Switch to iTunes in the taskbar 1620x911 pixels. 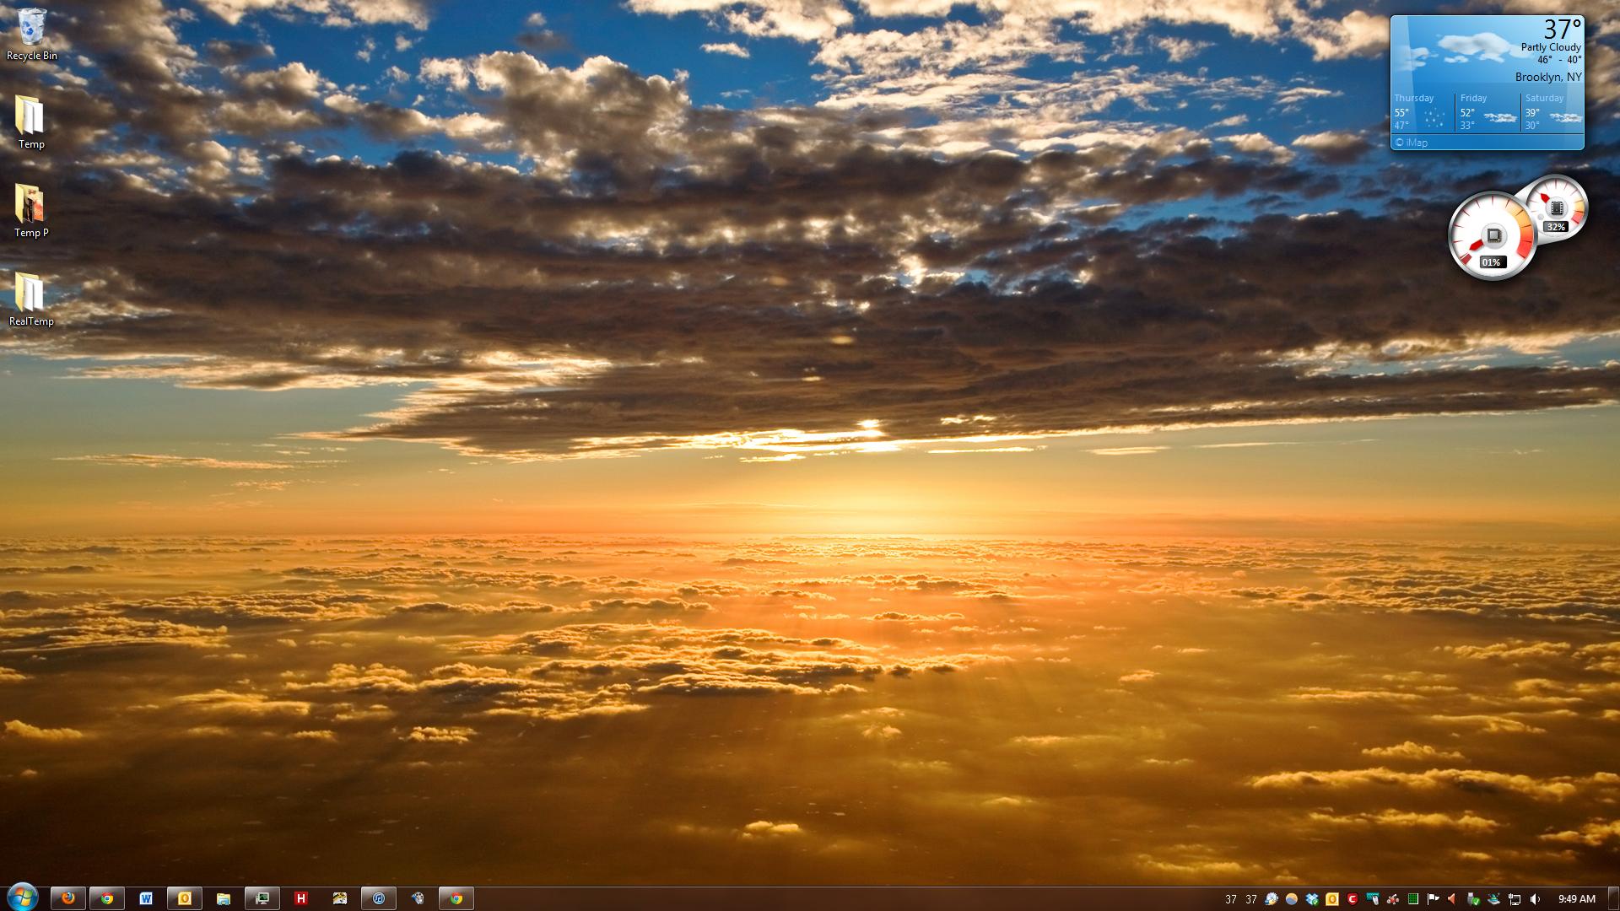coord(379,898)
